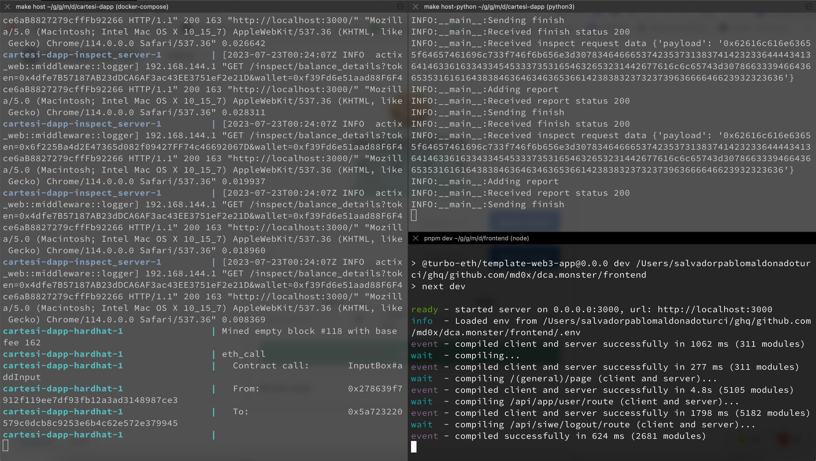Viewport: 816px width, 461px height.
Task: Click the 'Contract call:' label
Action: [271, 366]
